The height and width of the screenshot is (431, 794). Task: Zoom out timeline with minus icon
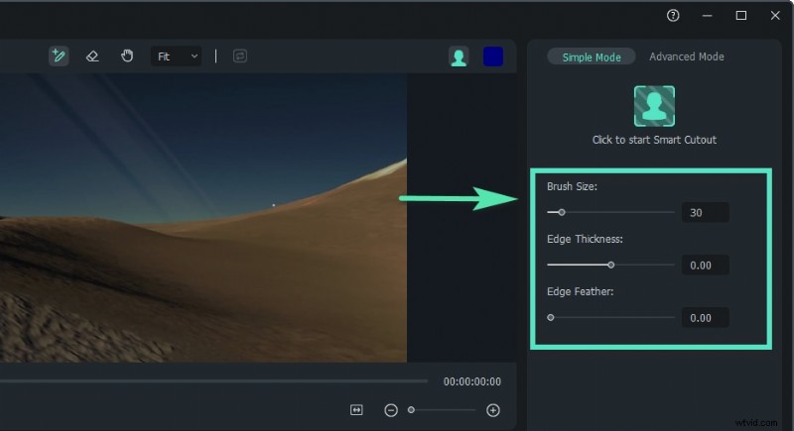[x=391, y=410]
